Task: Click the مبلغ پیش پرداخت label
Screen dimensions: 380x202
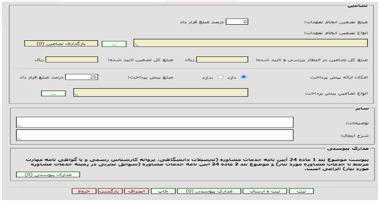Action: pyautogui.click(x=150, y=77)
